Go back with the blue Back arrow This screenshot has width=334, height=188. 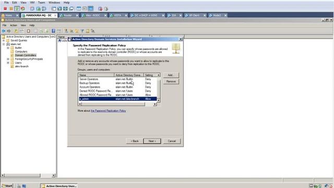tap(4, 31)
